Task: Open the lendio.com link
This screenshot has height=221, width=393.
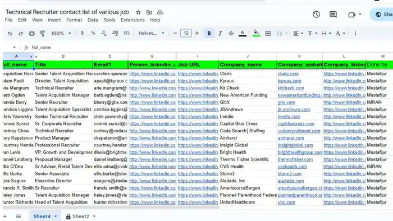Action: tap(289, 117)
